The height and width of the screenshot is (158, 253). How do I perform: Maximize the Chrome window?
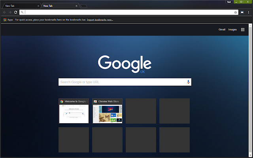tap(241, 2)
